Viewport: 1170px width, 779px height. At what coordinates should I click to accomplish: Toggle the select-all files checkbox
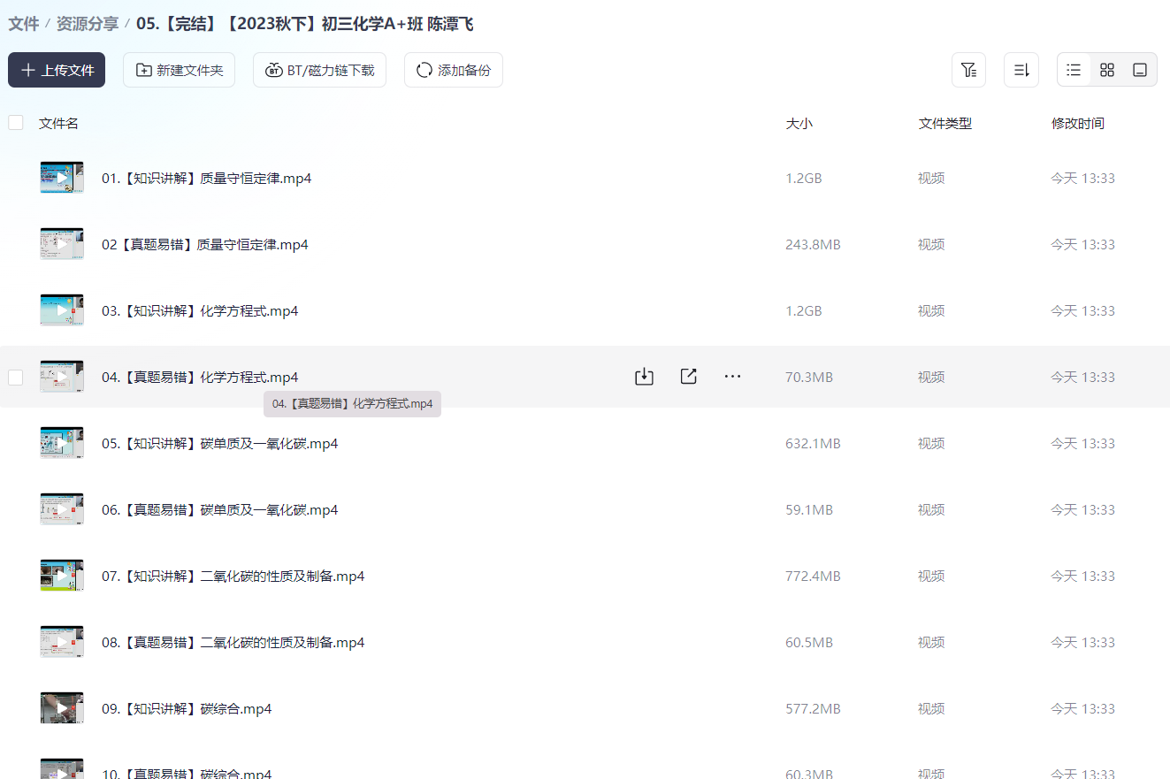[15, 122]
